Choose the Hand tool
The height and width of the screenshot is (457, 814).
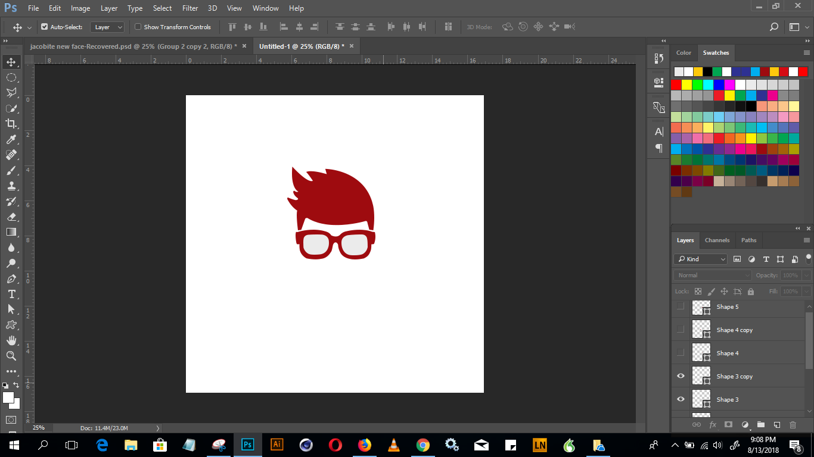point(11,340)
